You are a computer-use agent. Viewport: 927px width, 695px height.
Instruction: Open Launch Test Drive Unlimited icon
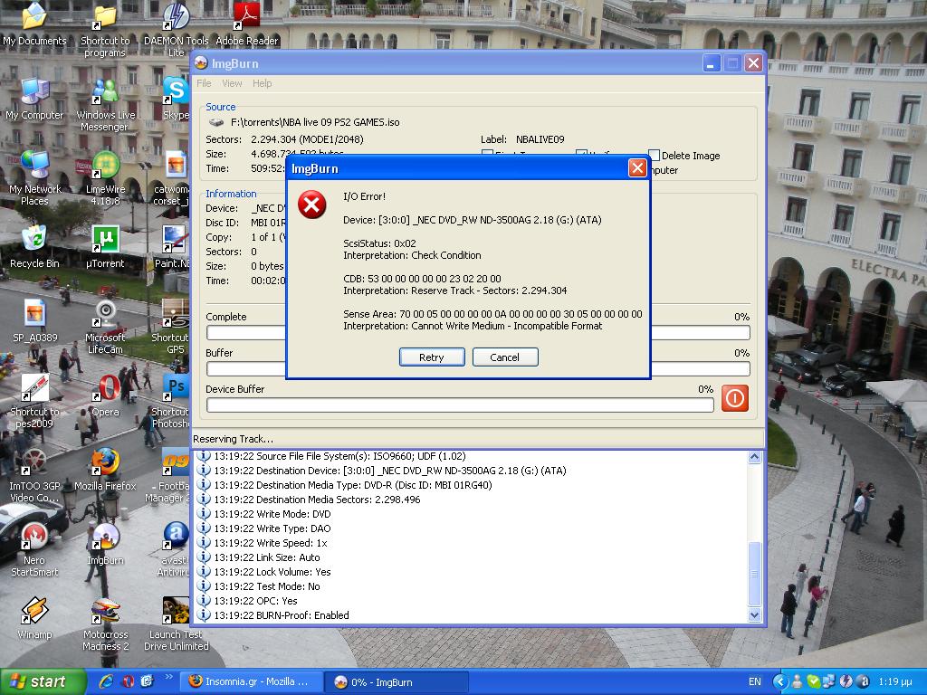[177, 624]
